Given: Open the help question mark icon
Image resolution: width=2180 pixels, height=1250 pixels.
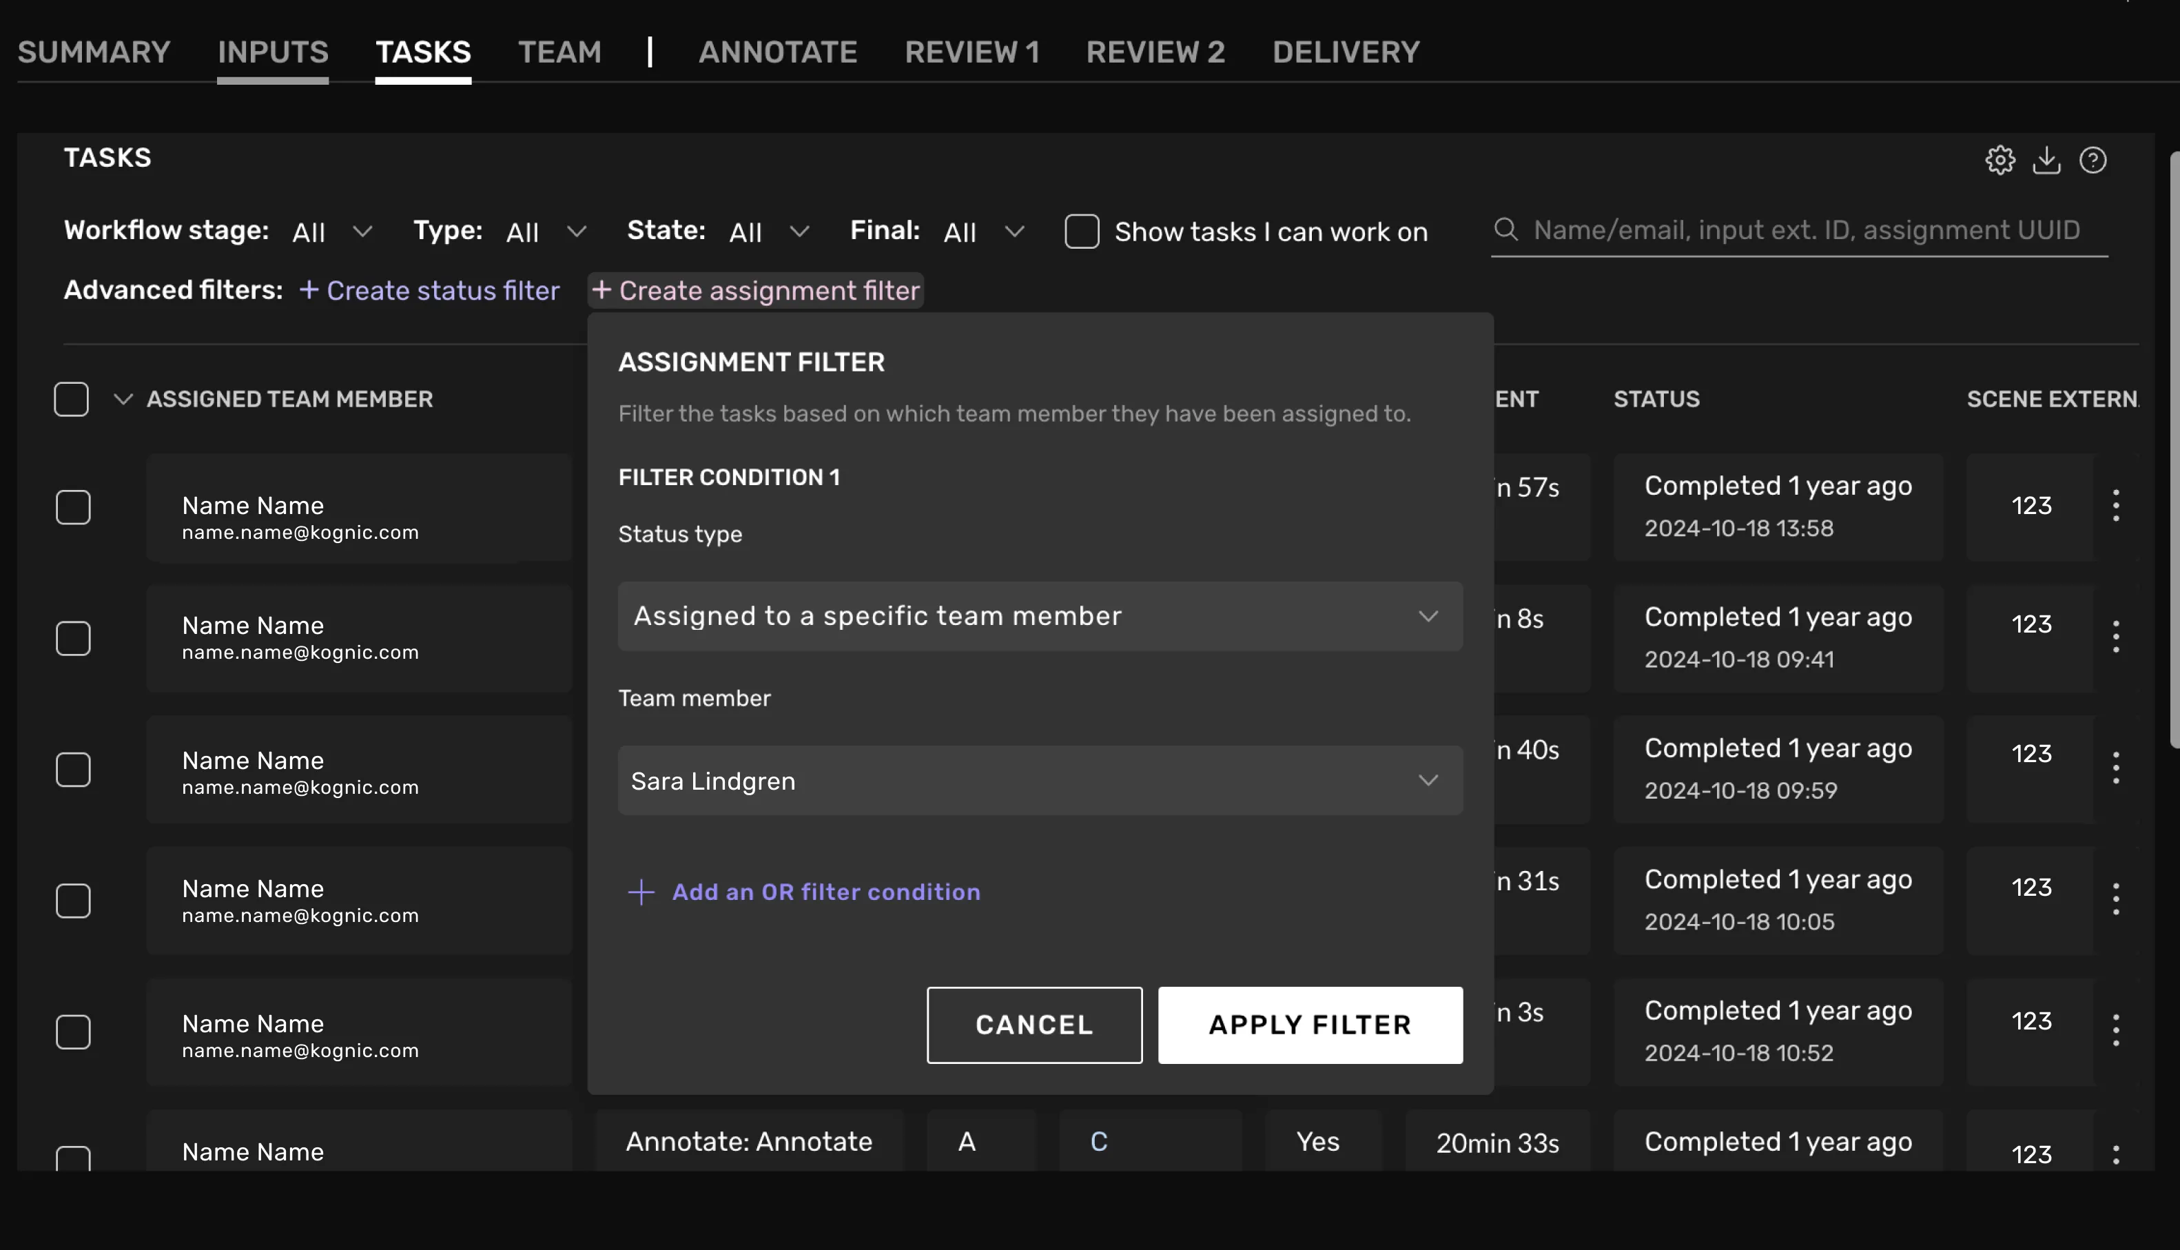Looking at the screenshot, I should click(2092, 160).
